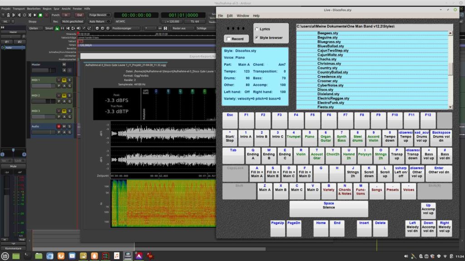The height and width of the screenshot is (261, 465).
Task: Open the File menu in Live - Discofox window
Action: [220, 16]
